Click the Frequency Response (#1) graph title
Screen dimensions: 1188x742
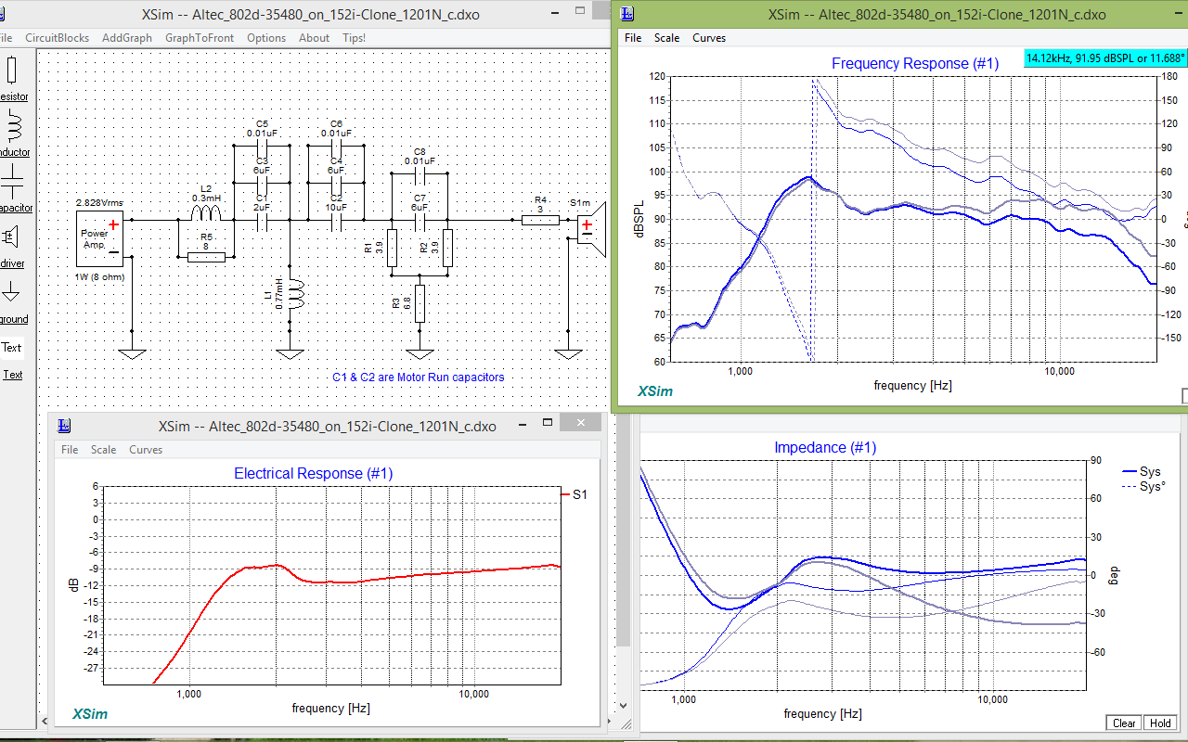pos(915,63)
